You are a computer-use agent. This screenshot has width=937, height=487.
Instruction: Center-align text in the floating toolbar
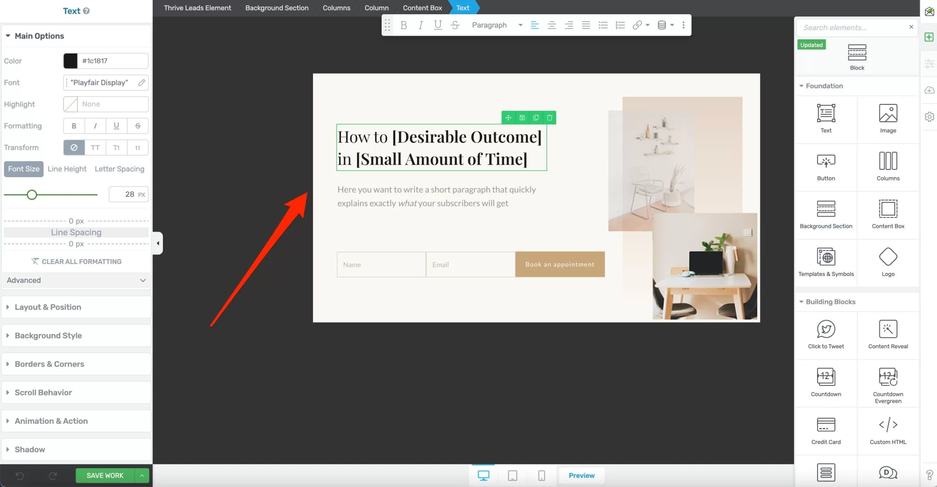pyautogui.click(x=552, y=25)
